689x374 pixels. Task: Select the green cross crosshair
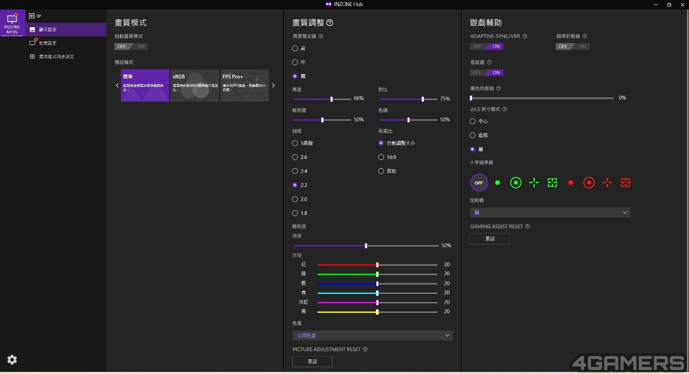534,183
